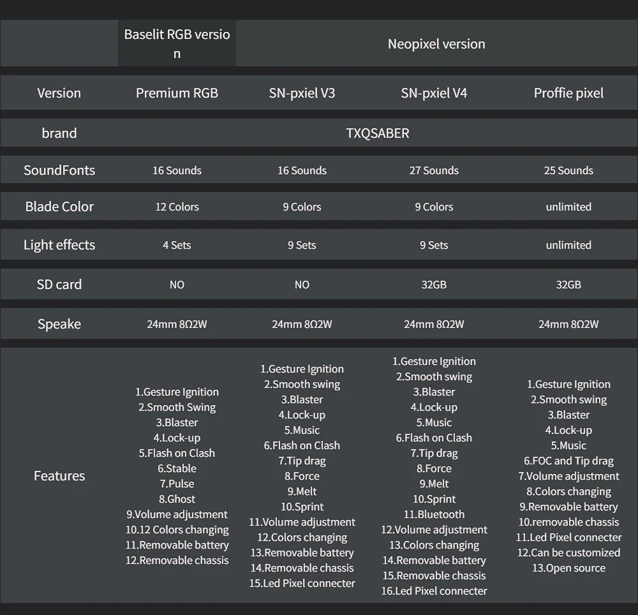The width and height of the screenshot is (638, 615).
Task: Click the 4 Sets cell
Action: pyautogui.click(x=177, y=245)
